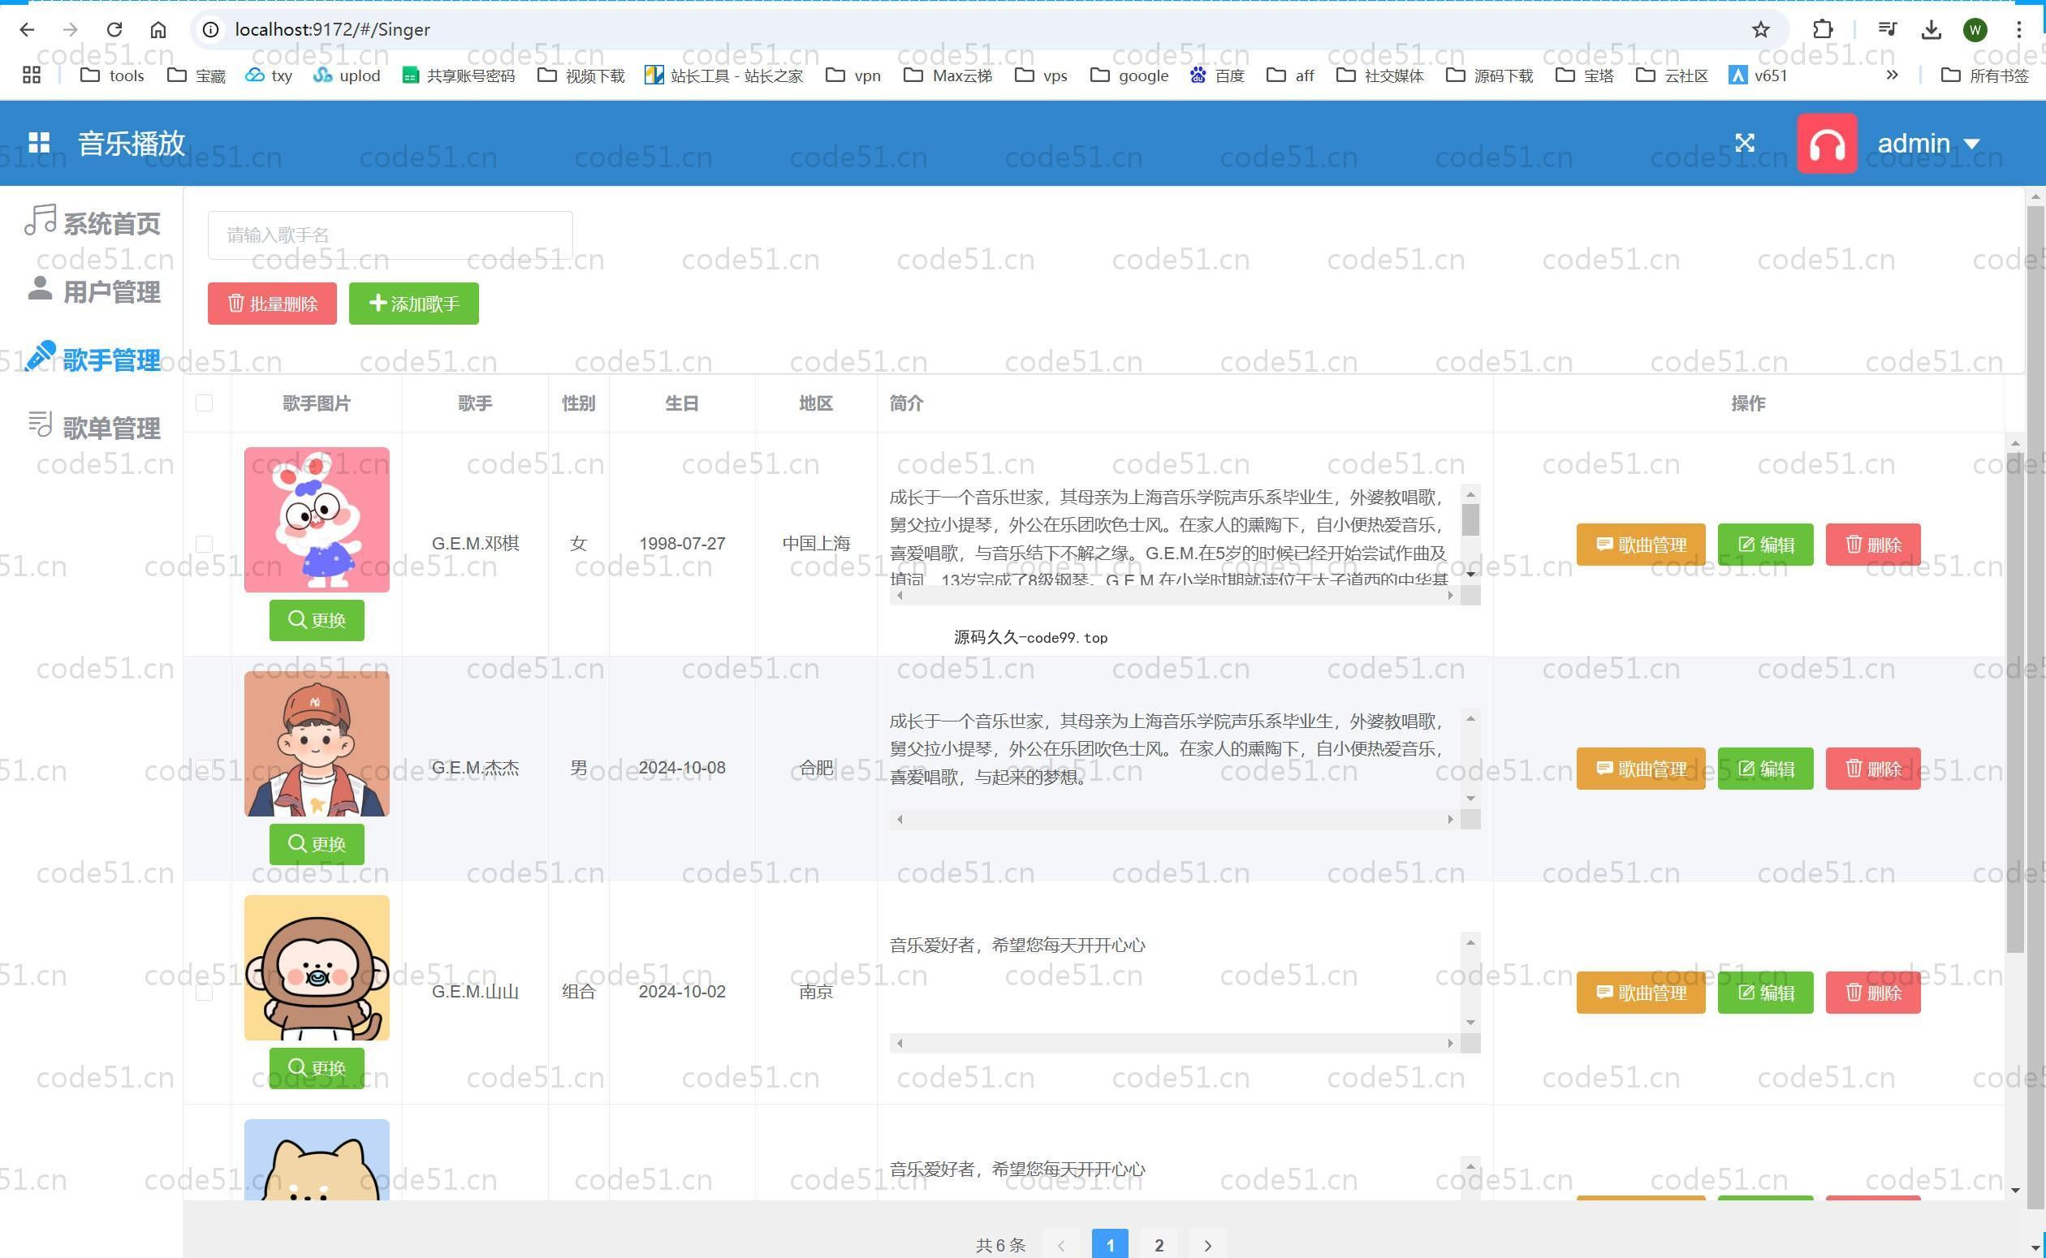Open the 站长工具 - 站长之家 bookmark
The height and width of the screenshot is (1258, 2046).
click(724, 75)
